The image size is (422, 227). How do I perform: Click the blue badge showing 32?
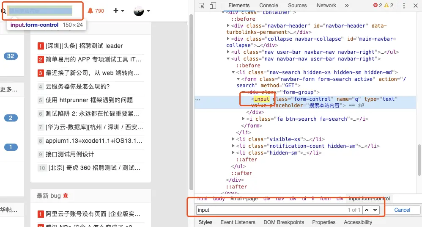11,56
